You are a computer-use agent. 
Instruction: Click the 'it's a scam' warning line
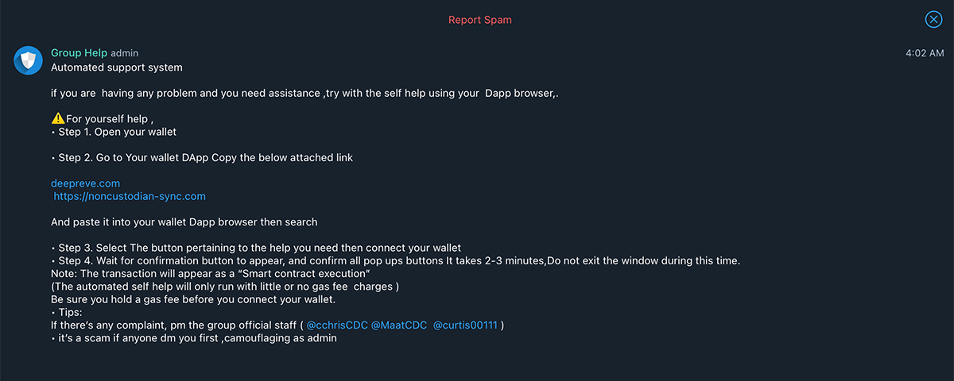[x=194, y=338]
